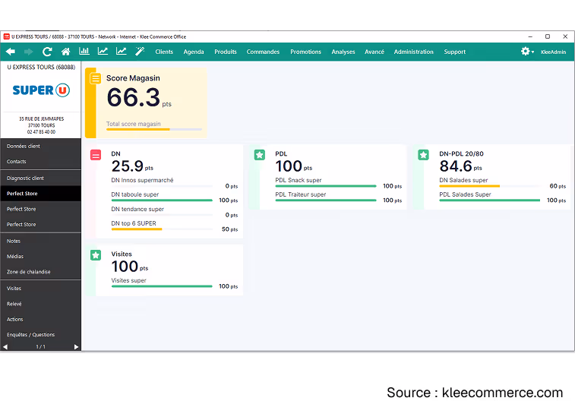Image resolution: width=575 pixels, height=401 pixels.
Task: Select Enquêtes / Questions in sidebar
Action: (x=41, y=335)
